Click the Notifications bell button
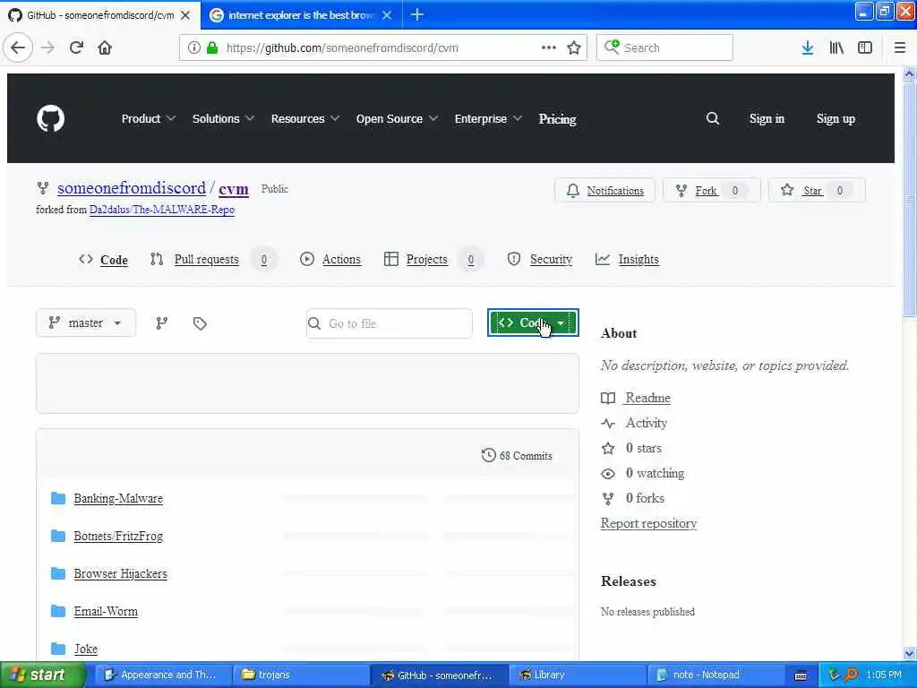The image size is (917, 688). point(604,190)
